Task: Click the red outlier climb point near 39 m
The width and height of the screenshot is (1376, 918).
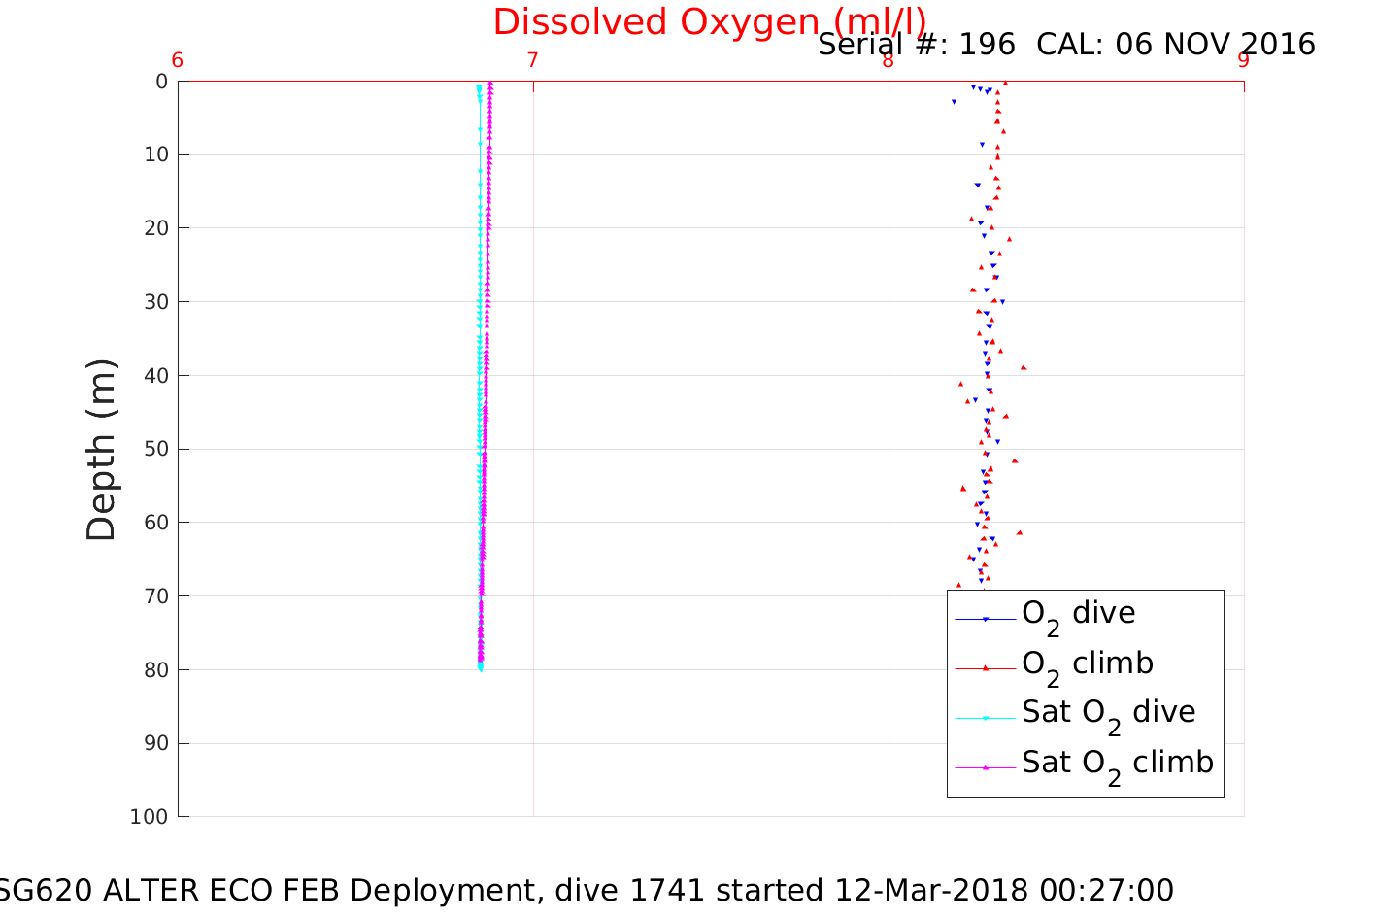Action: 1024,367
